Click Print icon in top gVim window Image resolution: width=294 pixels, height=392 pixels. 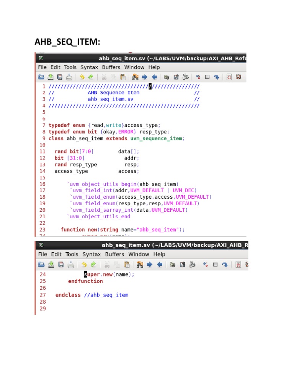pyautogui.click(x=69, y=77)
